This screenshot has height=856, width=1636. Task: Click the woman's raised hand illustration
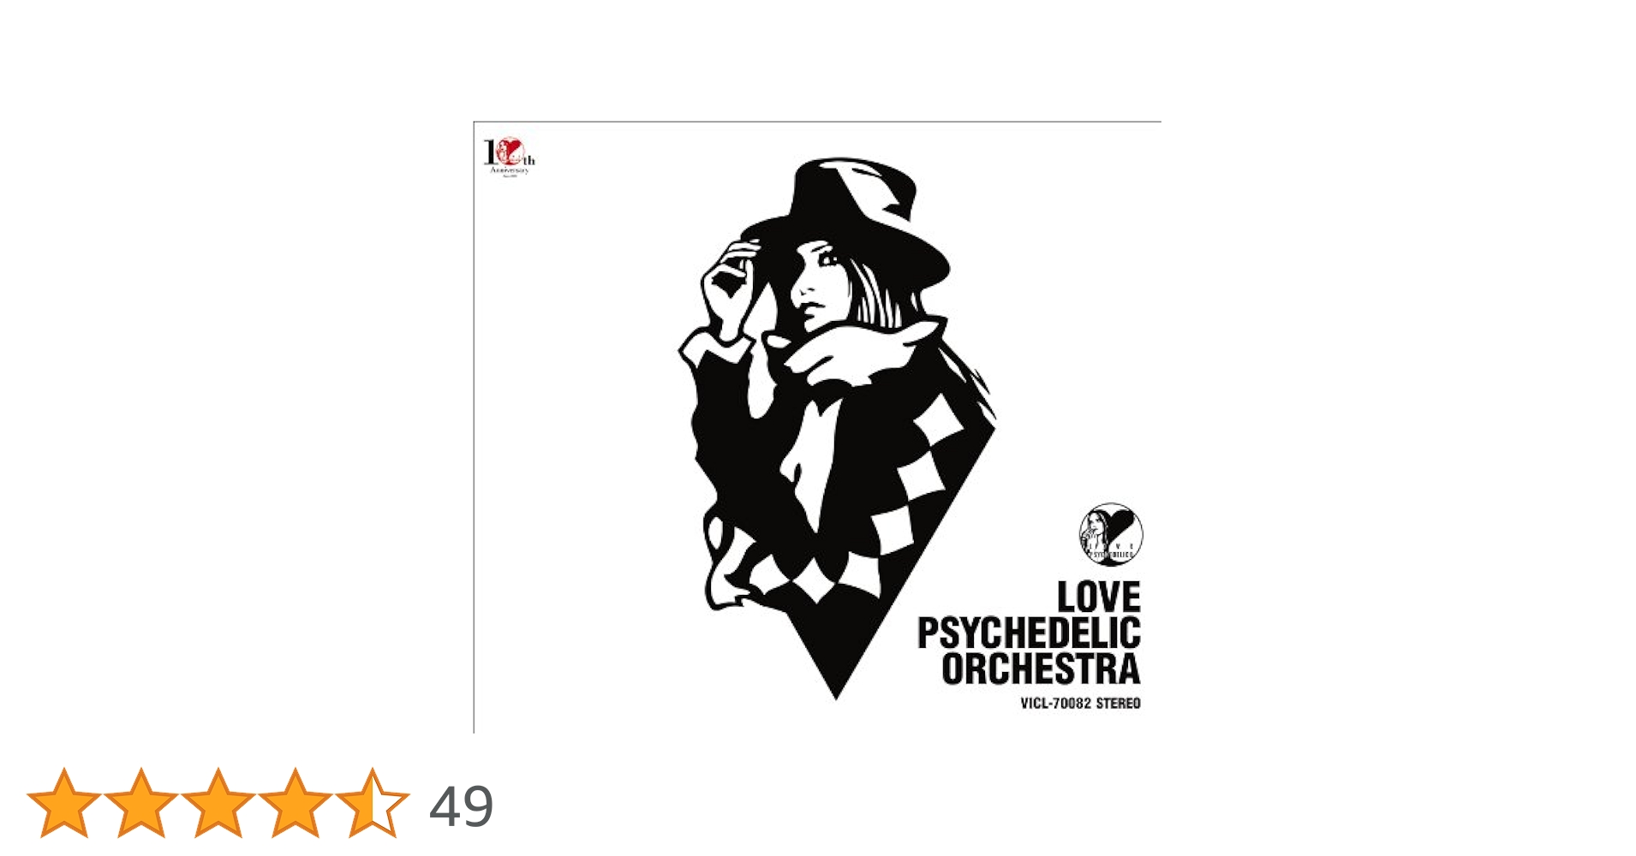click(728, 287)
